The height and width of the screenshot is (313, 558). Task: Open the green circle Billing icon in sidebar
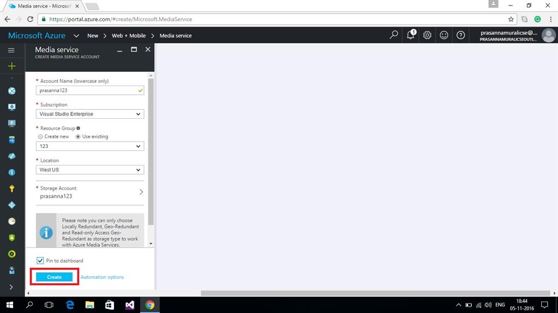tap(12, 254)
